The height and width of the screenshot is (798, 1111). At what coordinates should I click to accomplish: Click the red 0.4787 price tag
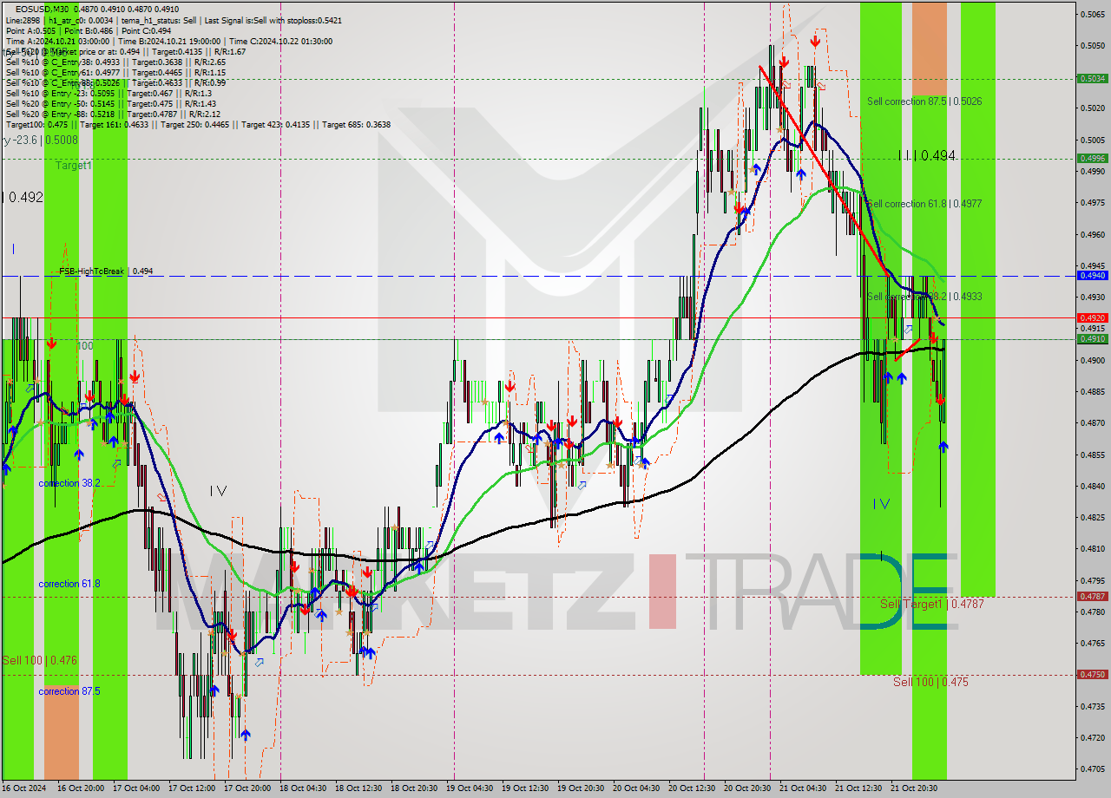coord(1092,596)
